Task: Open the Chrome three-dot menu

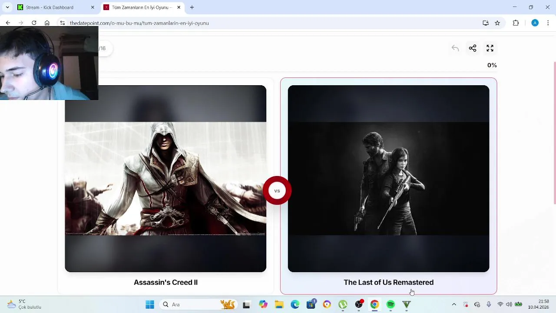Action: point(548,23)
